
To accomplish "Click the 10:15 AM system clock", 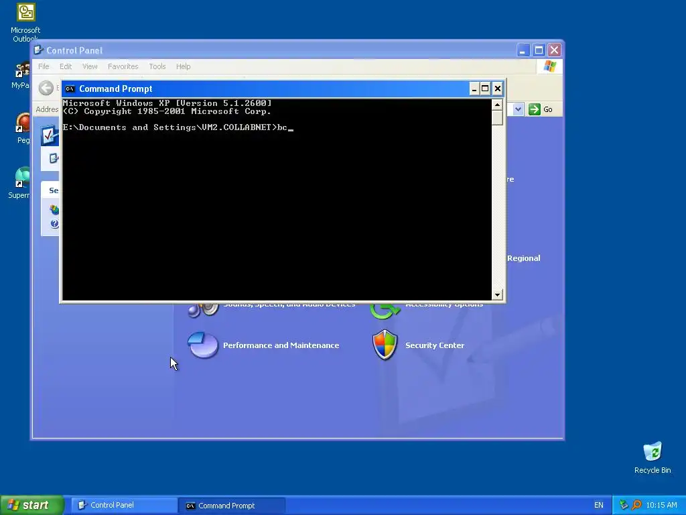I will tap(661, 506).
